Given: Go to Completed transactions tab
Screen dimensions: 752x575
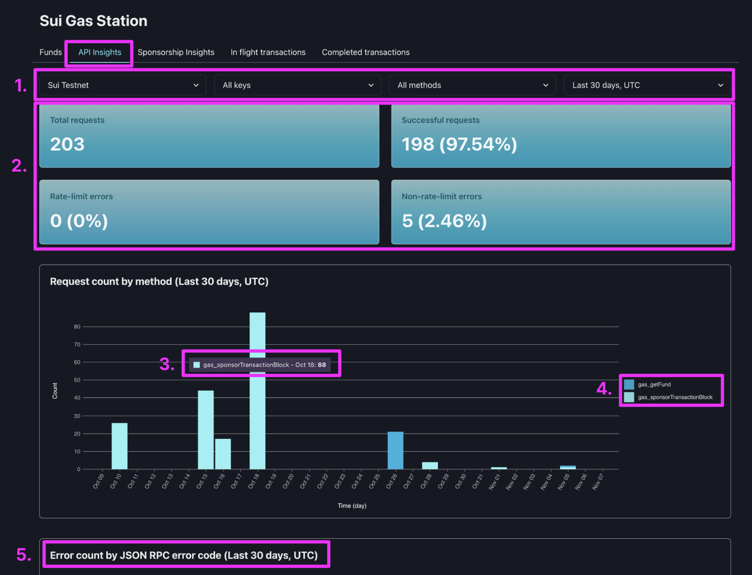Looking at the screenshot, I should click(366, 52).
